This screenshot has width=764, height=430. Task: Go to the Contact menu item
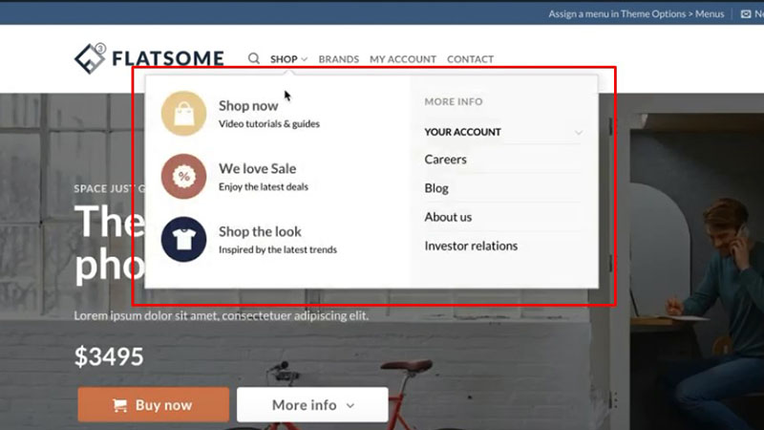click(470, 59)
